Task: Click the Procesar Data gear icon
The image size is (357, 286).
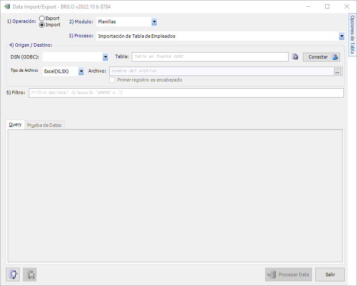Action: click(271, 275)
